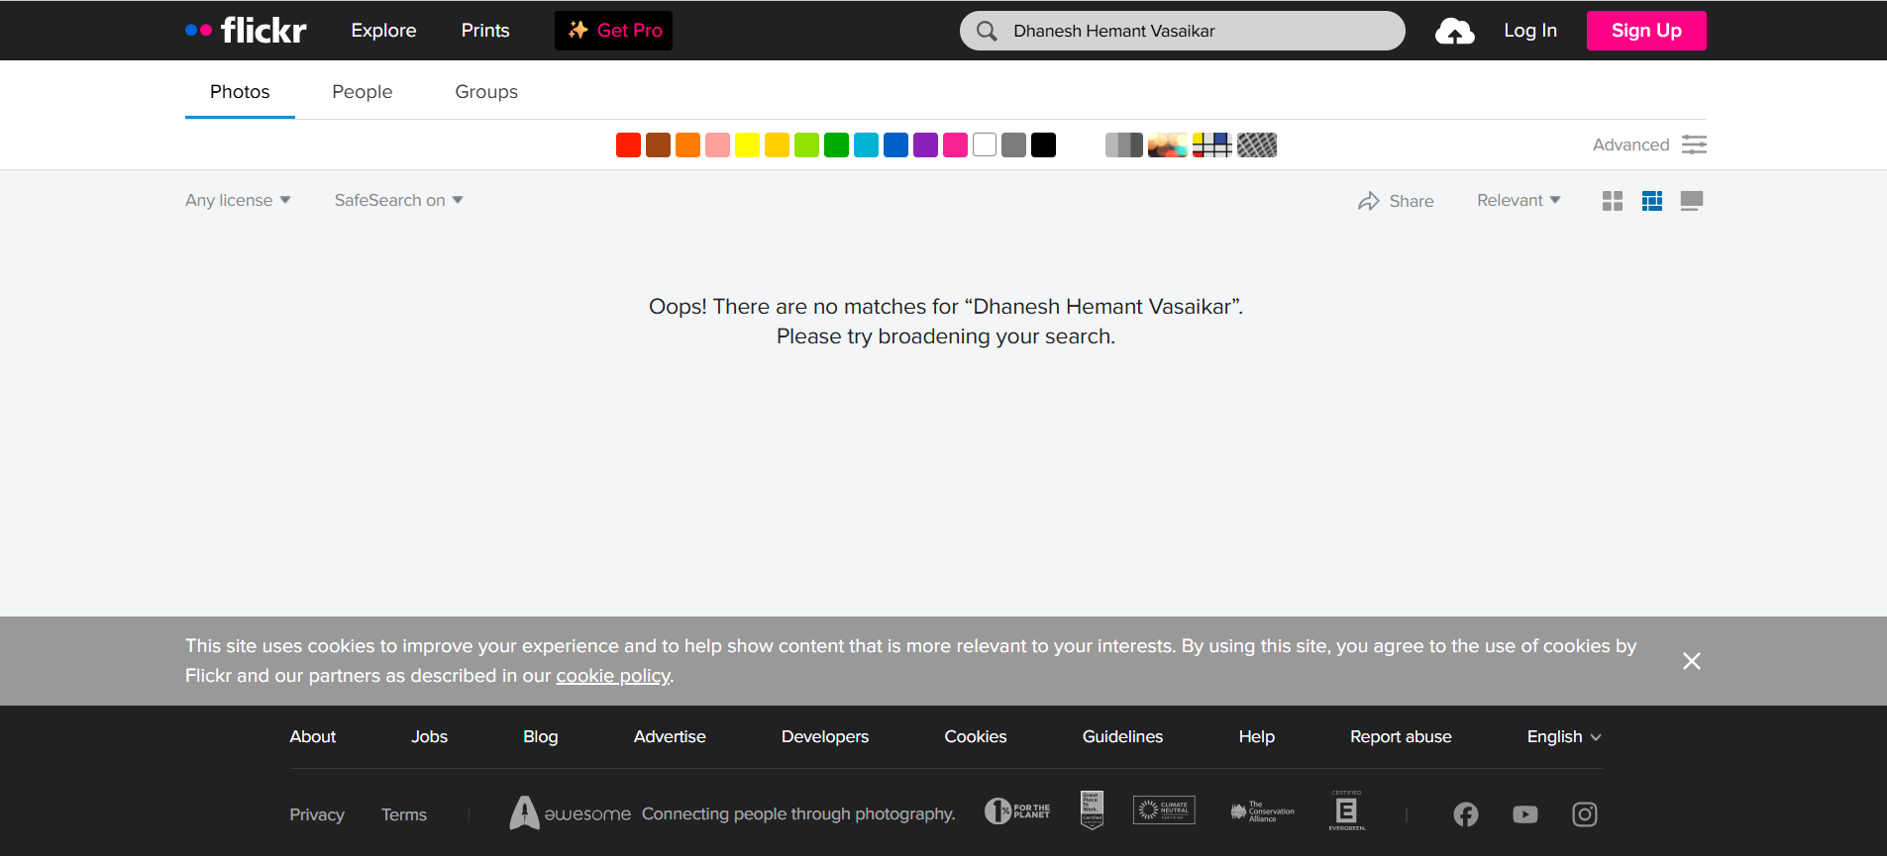
Task: Open the Relevant sort dropdown
Action: coord(1519,200)
